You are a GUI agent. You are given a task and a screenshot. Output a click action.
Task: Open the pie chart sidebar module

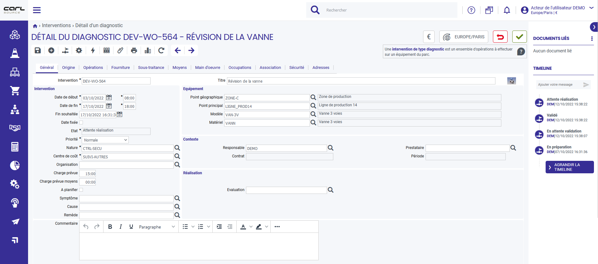point(15,165)
